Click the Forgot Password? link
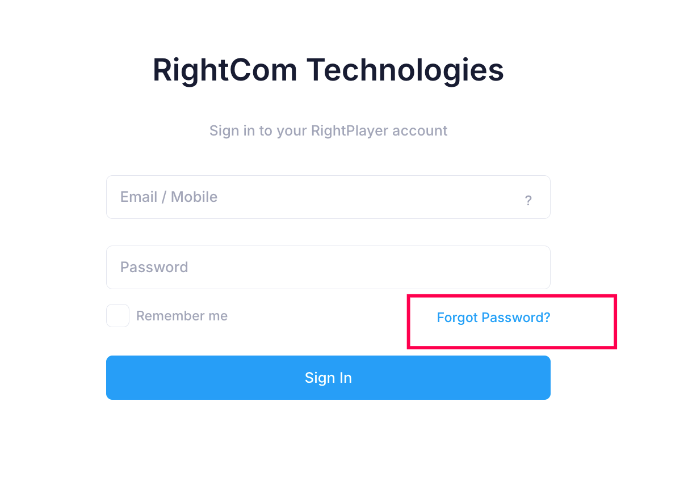The width and height of the screenshot is (688, 482). pyautogui.click(x=493, y=318)
